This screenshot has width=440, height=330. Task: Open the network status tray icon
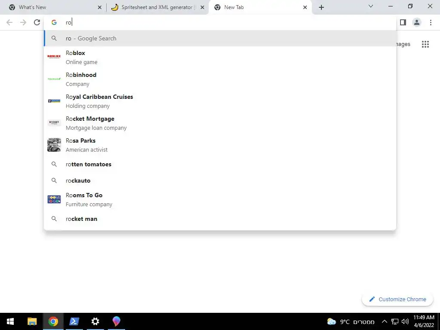(x=395, y=321)
